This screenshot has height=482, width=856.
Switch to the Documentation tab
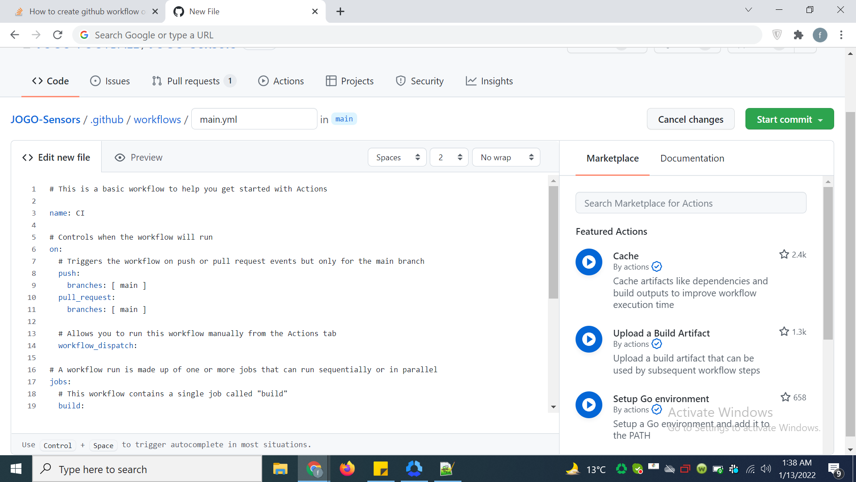pos(692,158)
